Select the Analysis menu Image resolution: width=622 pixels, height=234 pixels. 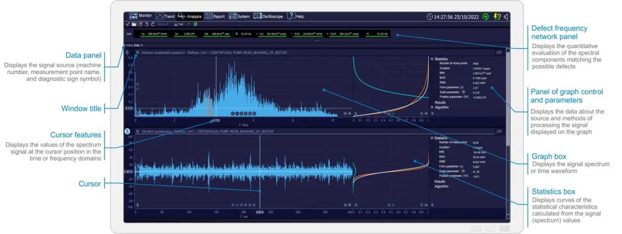coord(190,16)
